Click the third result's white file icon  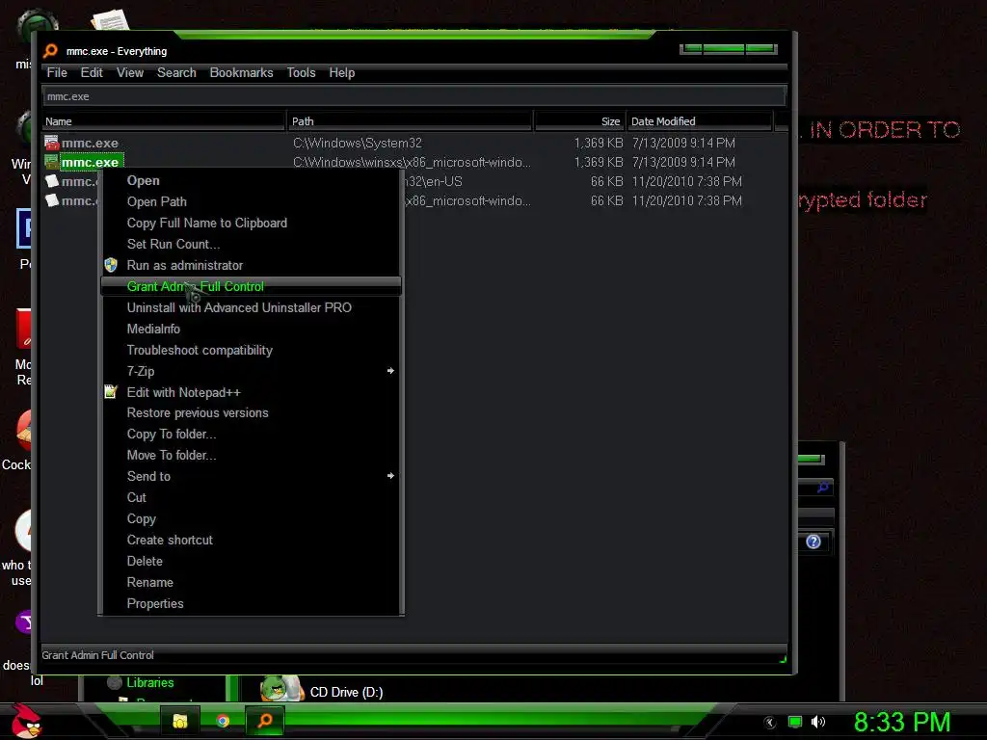coord(52,181)
